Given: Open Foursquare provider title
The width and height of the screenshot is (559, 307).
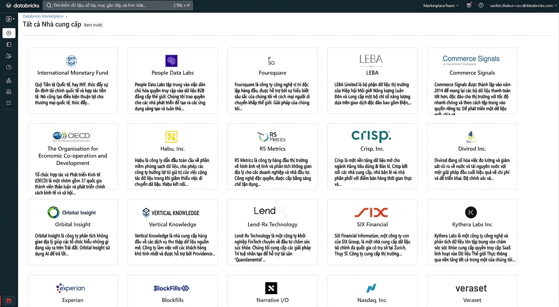Looking at the screenshot, I should click(273, 73).
